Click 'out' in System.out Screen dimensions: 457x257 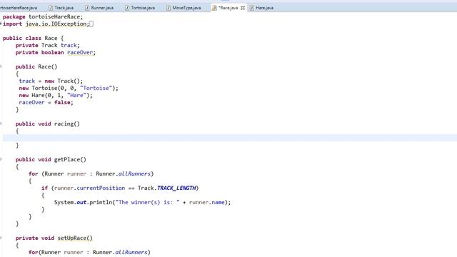point(81,202)
